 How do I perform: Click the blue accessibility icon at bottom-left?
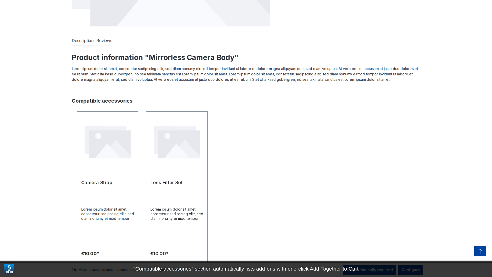click(x=9, y=269)
